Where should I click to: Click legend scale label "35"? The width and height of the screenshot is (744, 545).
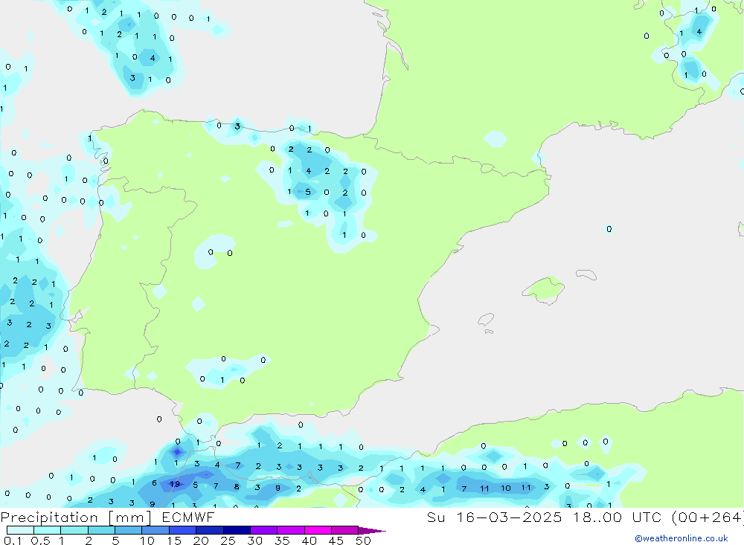(282, 541)
